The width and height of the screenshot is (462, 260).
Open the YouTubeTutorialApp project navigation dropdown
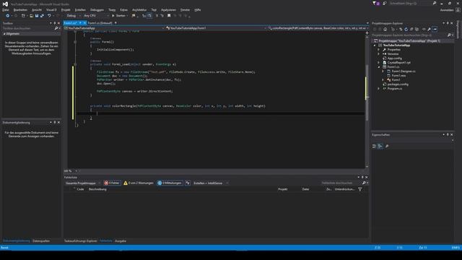pos(114,28)
